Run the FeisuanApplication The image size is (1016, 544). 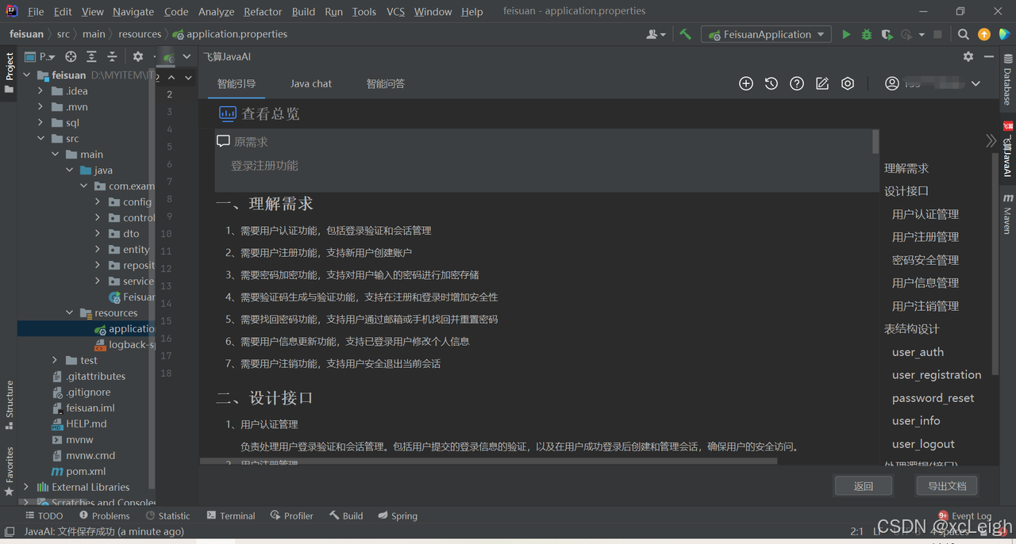click(846, 35)
